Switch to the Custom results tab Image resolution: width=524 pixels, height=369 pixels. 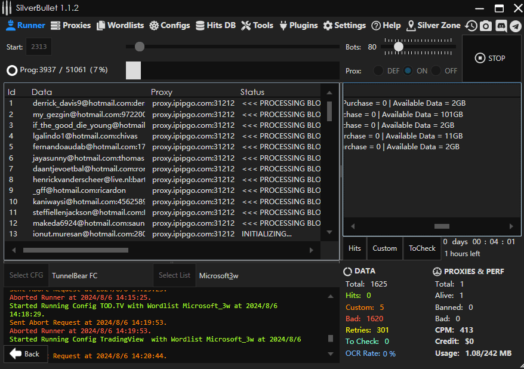point(384,248)
